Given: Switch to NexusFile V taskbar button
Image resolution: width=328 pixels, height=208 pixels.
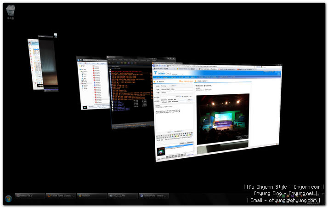Looking at the screenshot, I should 30,196.
